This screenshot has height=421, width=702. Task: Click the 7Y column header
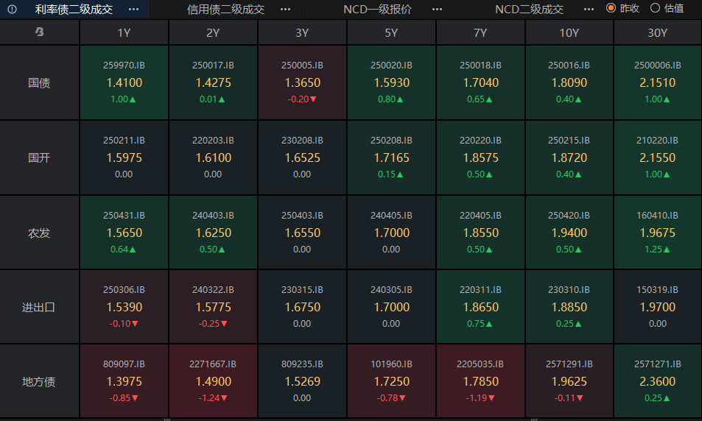tap(480, 32)
